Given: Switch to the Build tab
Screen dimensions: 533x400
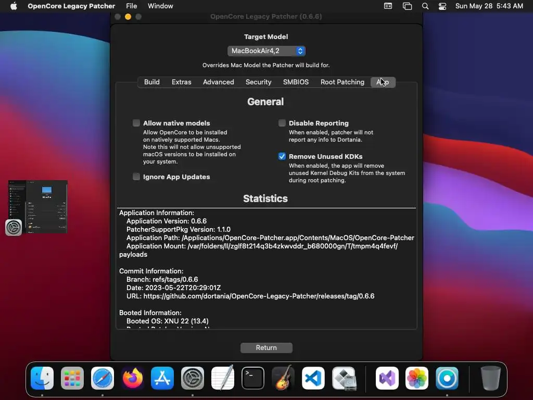Looking at the screenshot, I should coord(151,82).
